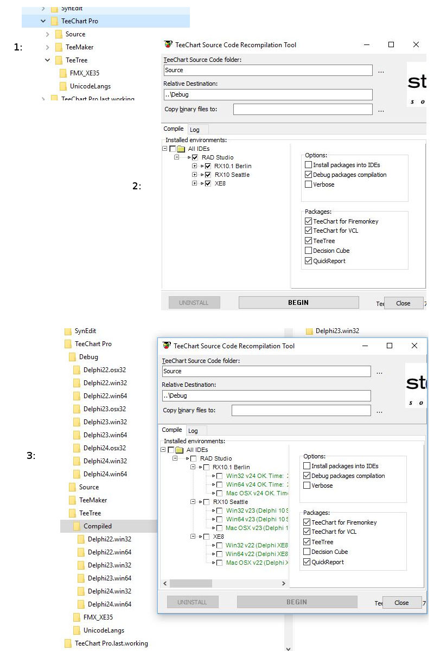The image size is (434, 651).
Task: Browse Copy binary files destination in the compile-results dialog
Action: [379, 411]
